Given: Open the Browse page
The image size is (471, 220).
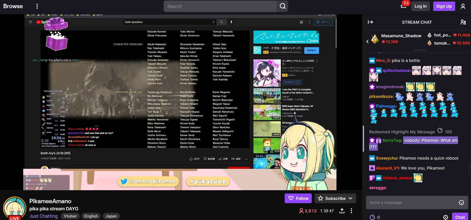Looking at the screenshot, I should pyautogui.click(x=13, y=6).
